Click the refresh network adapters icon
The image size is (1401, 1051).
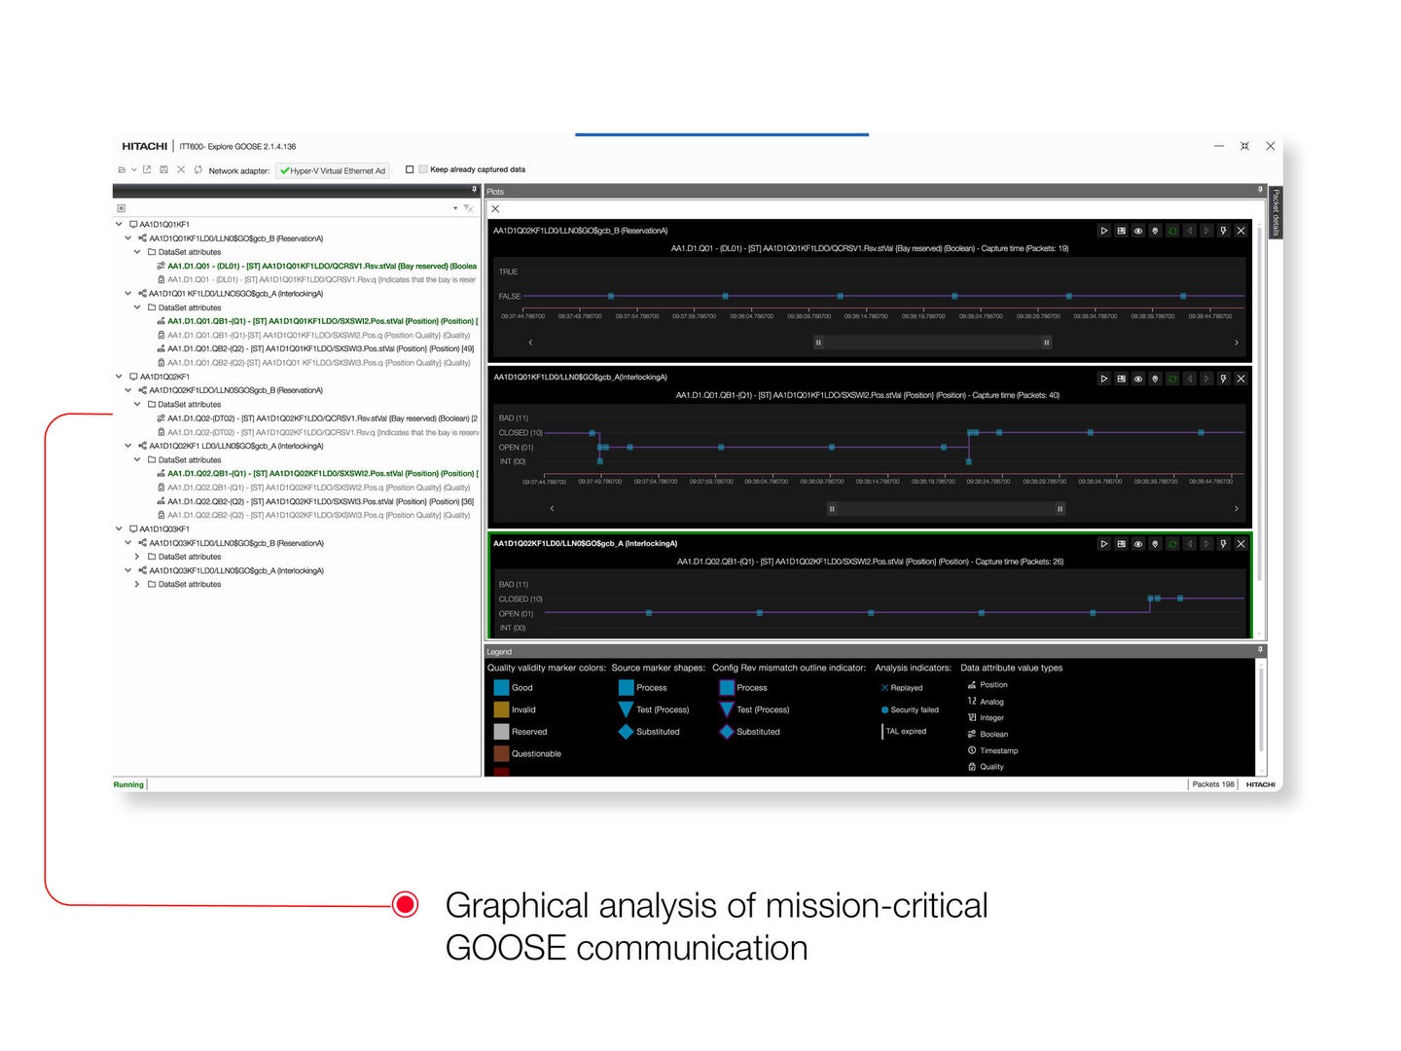tap(198, 169)
